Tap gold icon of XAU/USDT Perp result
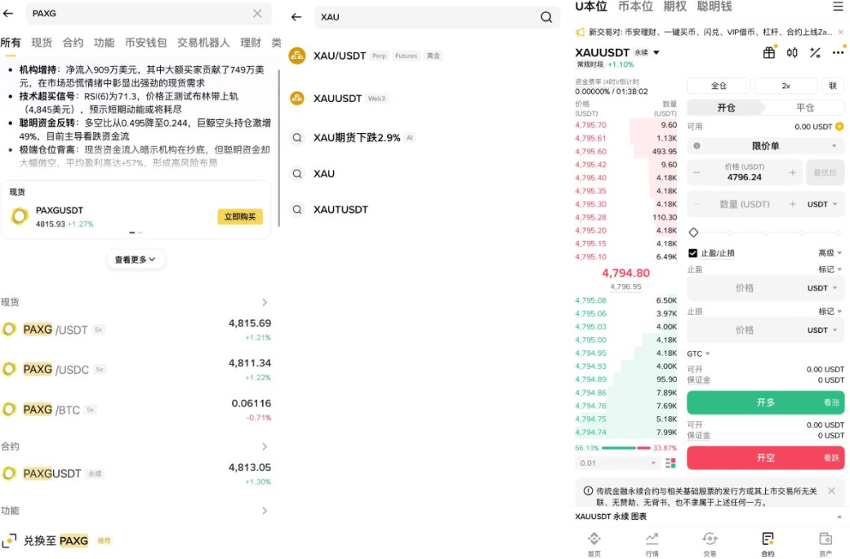Viewport: 850px width, 559px height. pyautogui.click(x=297, y=55)
